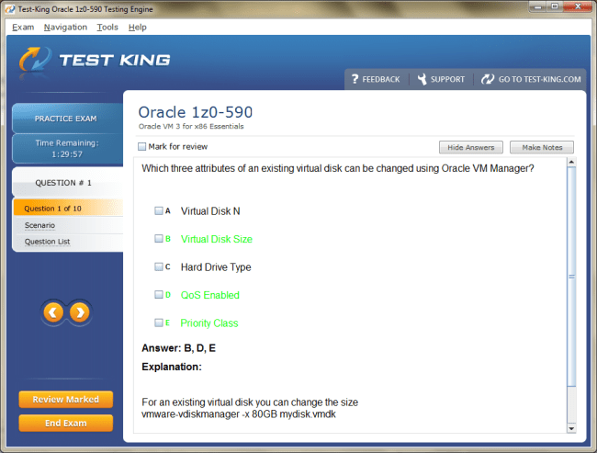Click the Explanation: label
The image size is (597, 453).
coord(172,367)
